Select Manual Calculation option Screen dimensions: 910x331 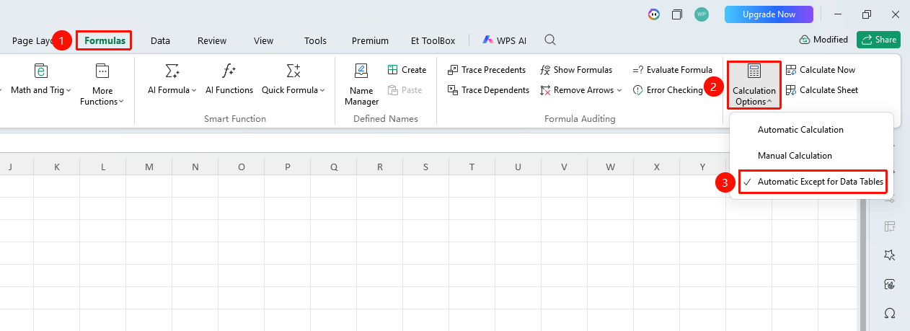(x=811, y=156)
